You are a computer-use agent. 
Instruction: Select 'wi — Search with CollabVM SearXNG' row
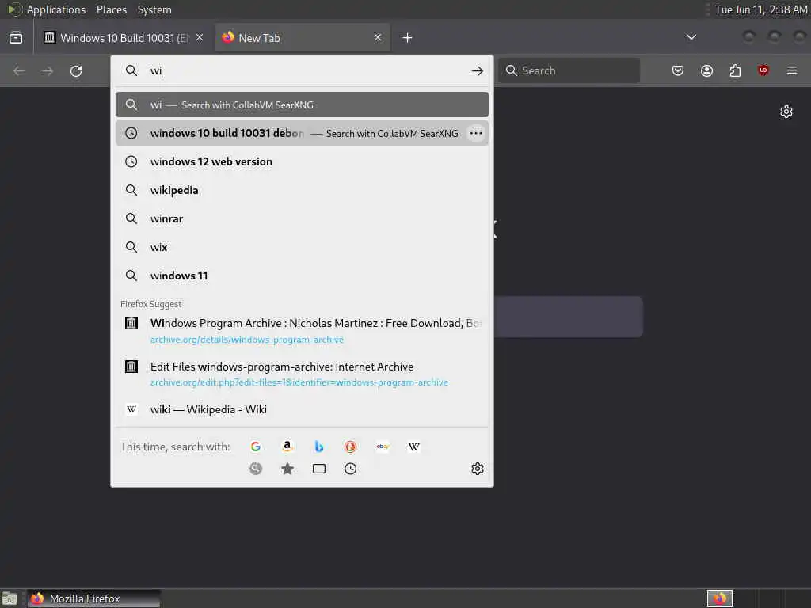click(x=302, y=105)
